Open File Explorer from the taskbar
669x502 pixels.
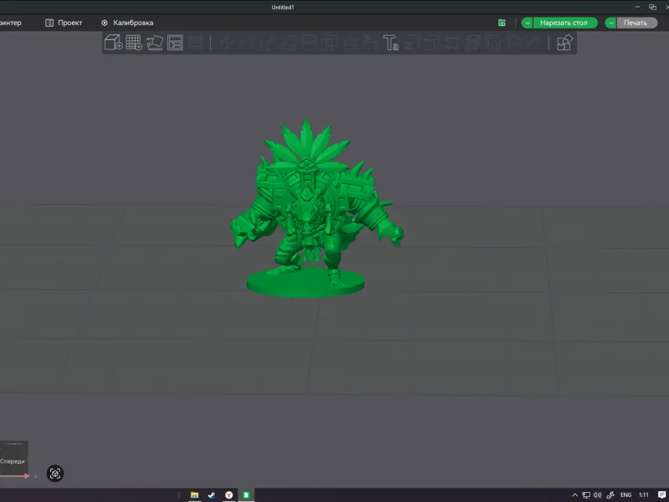pyautogui.click(x=195, y=494)
